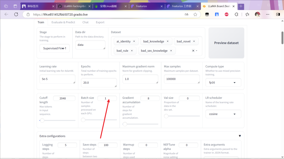Remove ai_identity dataset tag
The height and width of the screenshot is (159, 284).
pos(134,41)
